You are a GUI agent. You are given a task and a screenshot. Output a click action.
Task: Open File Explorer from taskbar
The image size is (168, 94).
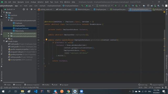coord(22,91)
